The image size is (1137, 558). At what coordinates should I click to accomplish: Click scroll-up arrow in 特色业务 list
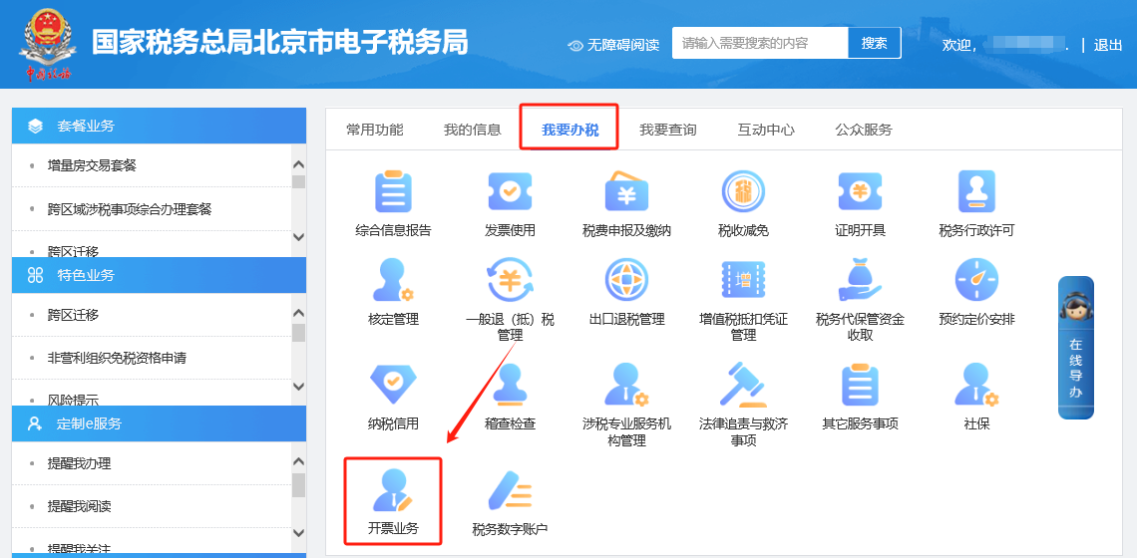point(298,314)
